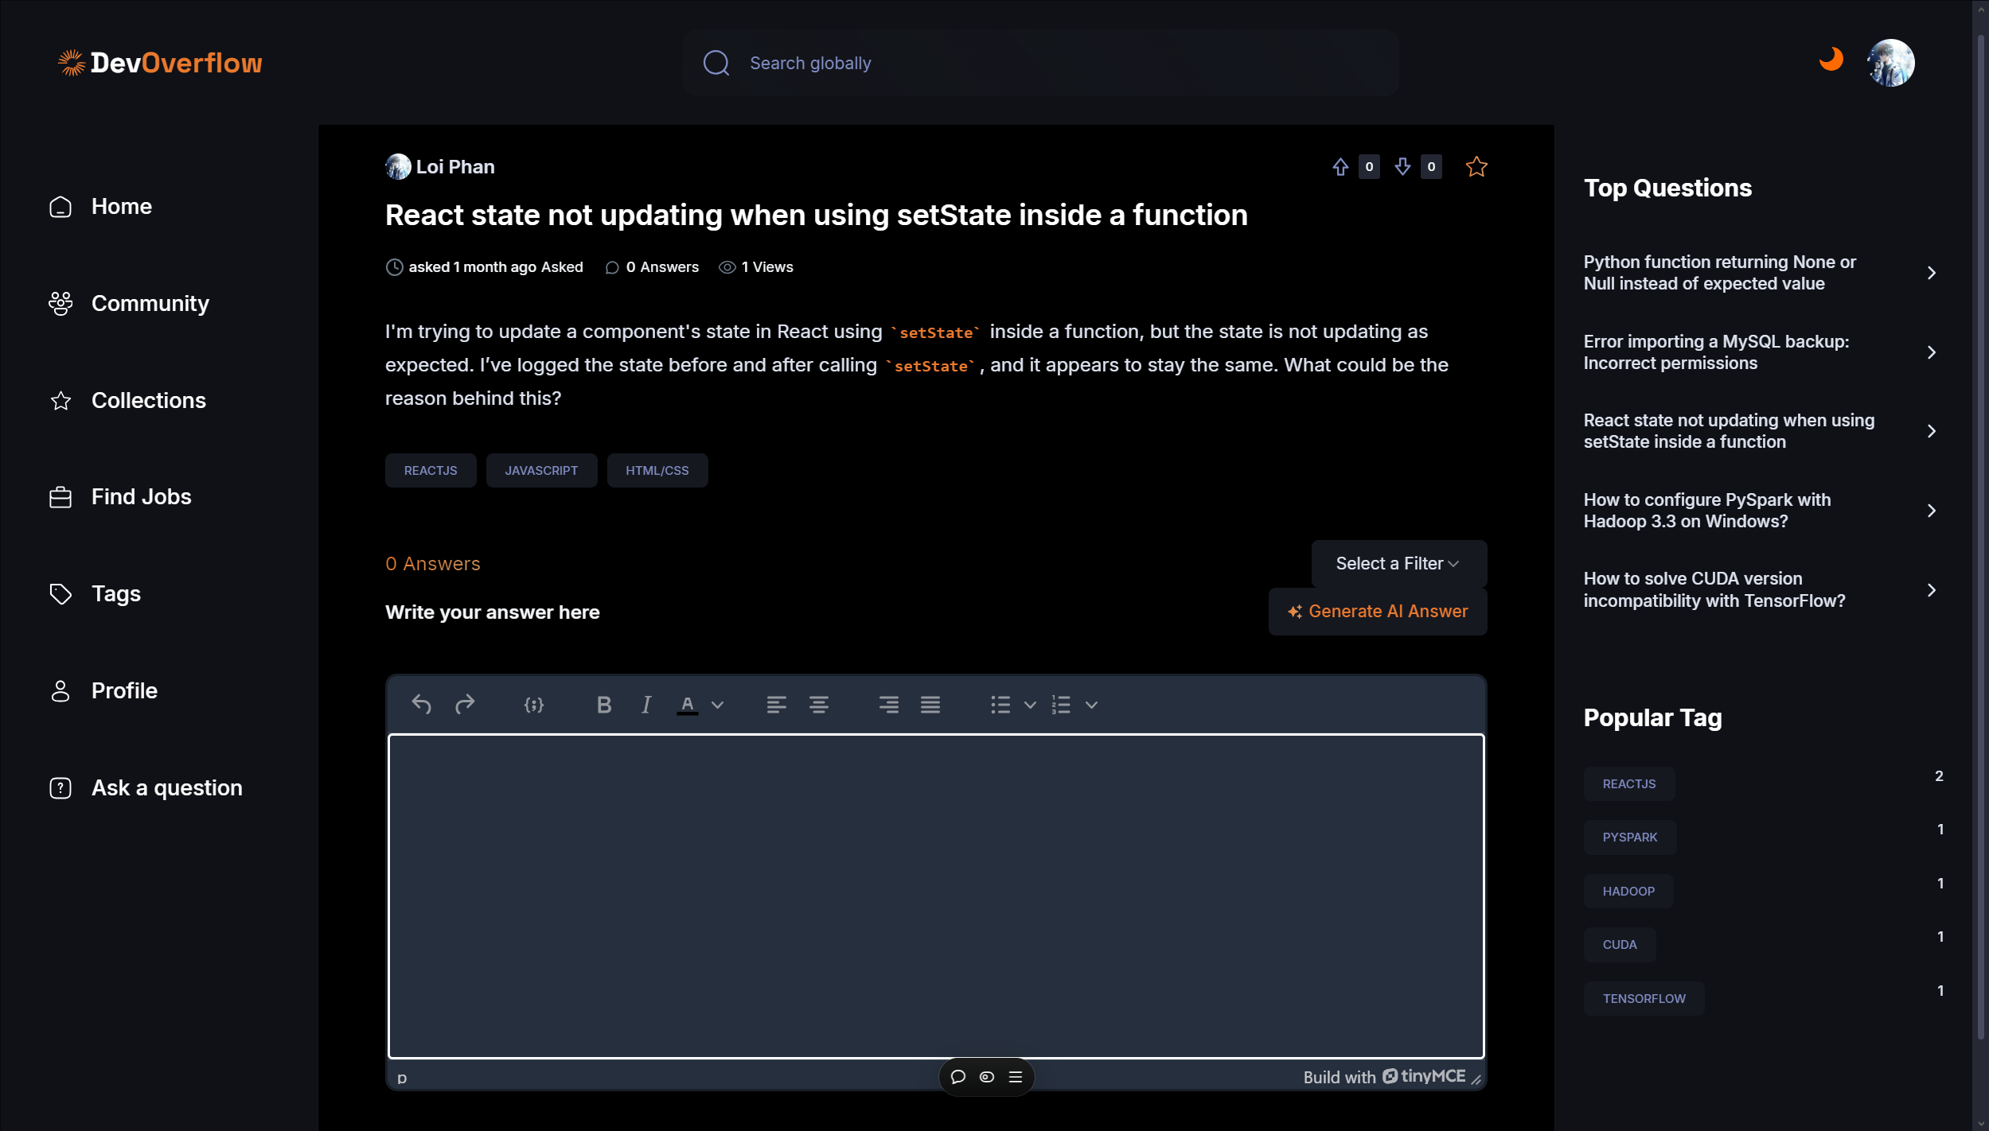Save question with the star icon
This screenshot has height=1131, width=1989.
pos(1476,167)
